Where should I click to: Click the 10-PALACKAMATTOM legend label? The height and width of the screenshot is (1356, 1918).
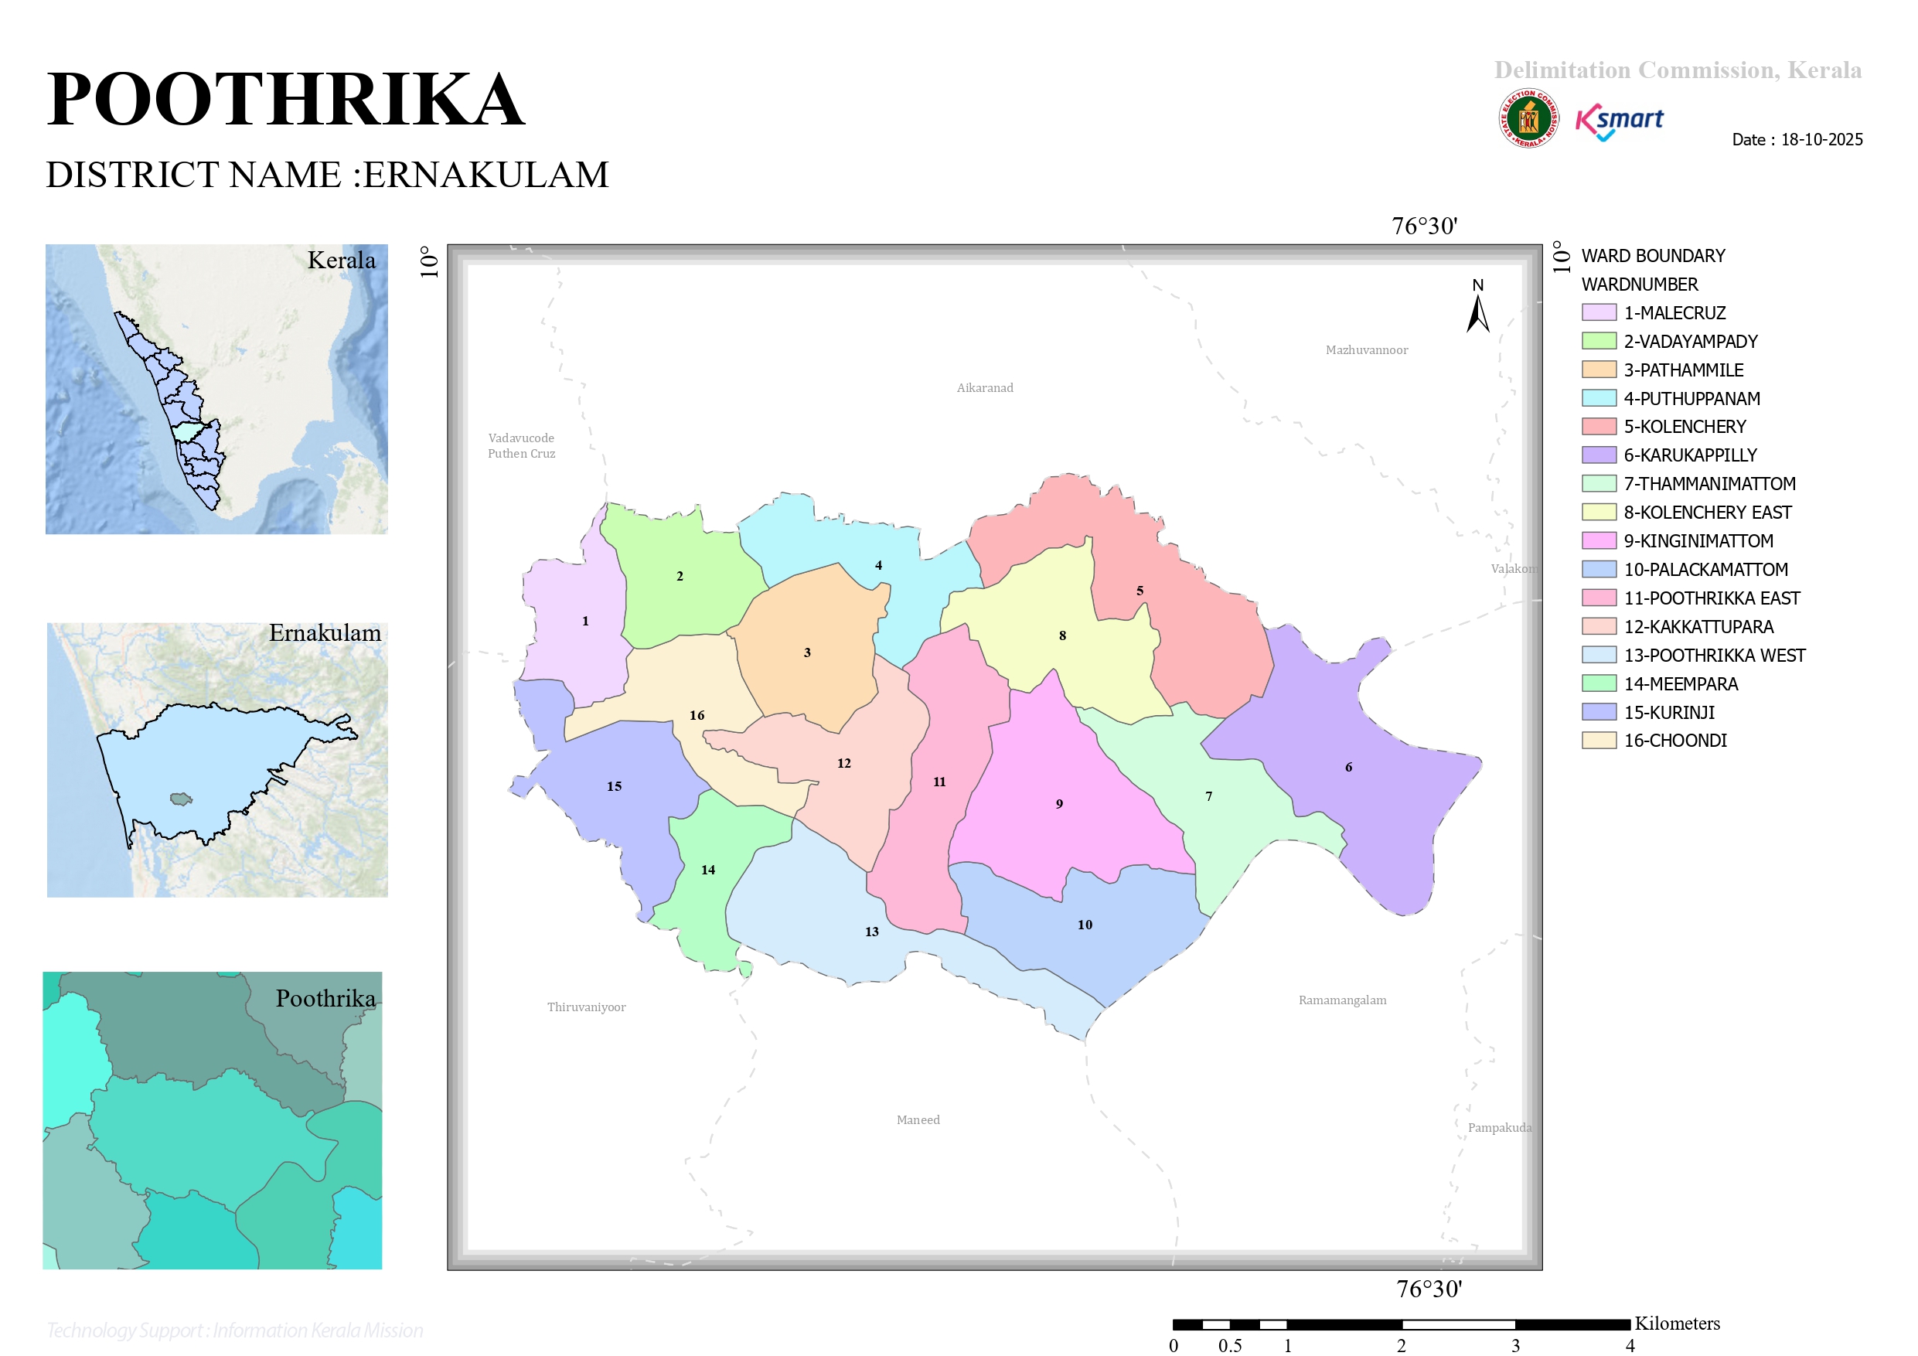[1706, 569]
